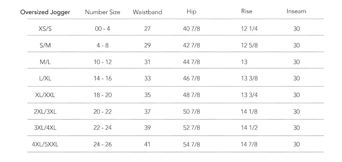Select the 2XL/3XL size row label
Screen dimensions: 342x162
[x=45, y=112]
